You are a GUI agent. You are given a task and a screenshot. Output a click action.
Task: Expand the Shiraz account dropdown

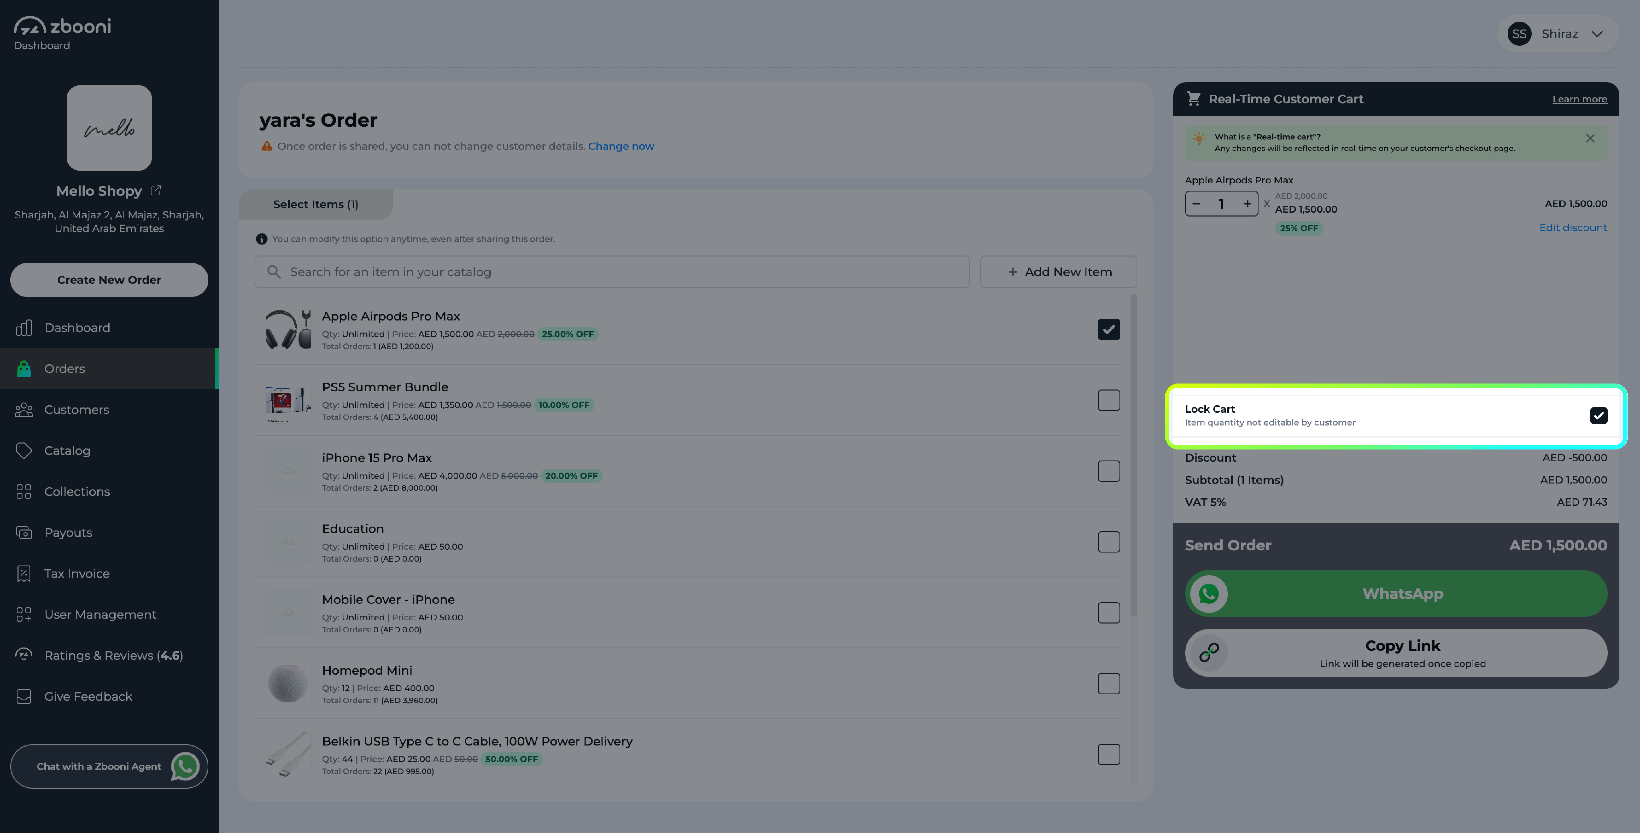[1597, 34]
